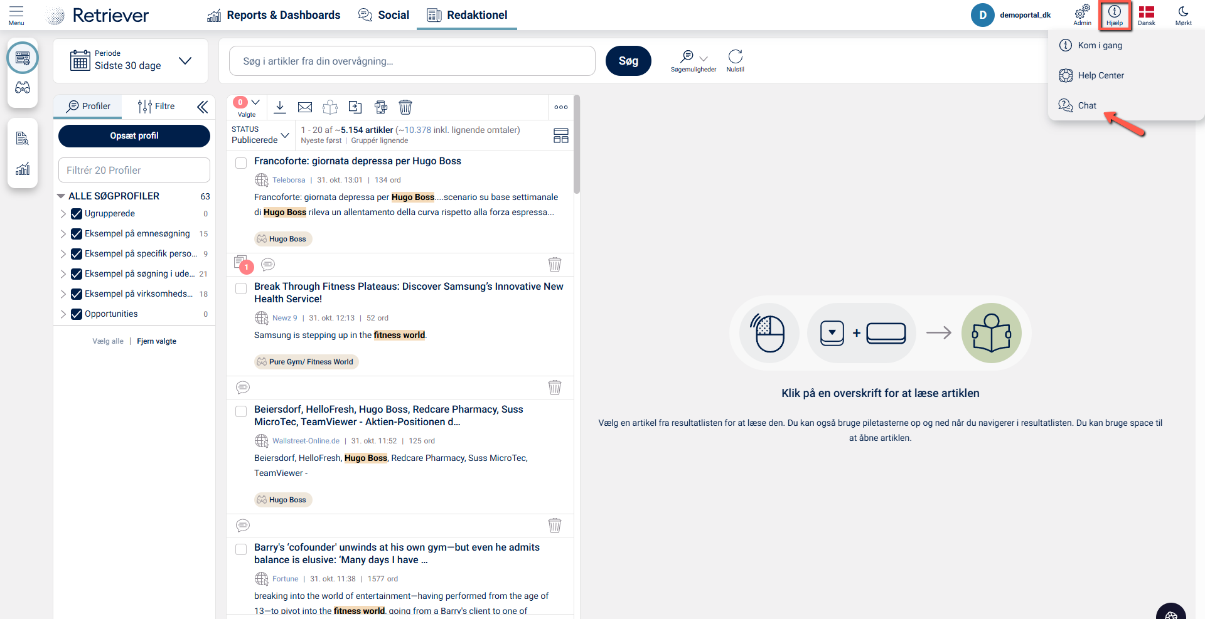The image size is (1205, 619).
Task: Click the toolbar icon right of the envelope
Action: pos(330,107)
